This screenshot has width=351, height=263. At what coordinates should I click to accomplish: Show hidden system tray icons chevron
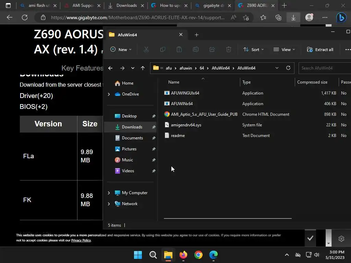(x=287, y=255)
